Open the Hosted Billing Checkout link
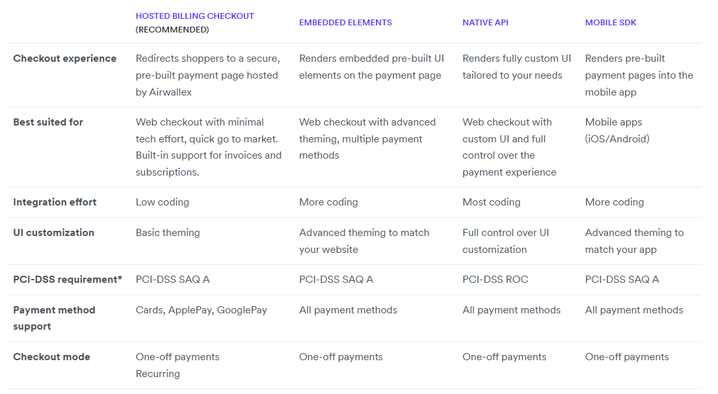 194,16
